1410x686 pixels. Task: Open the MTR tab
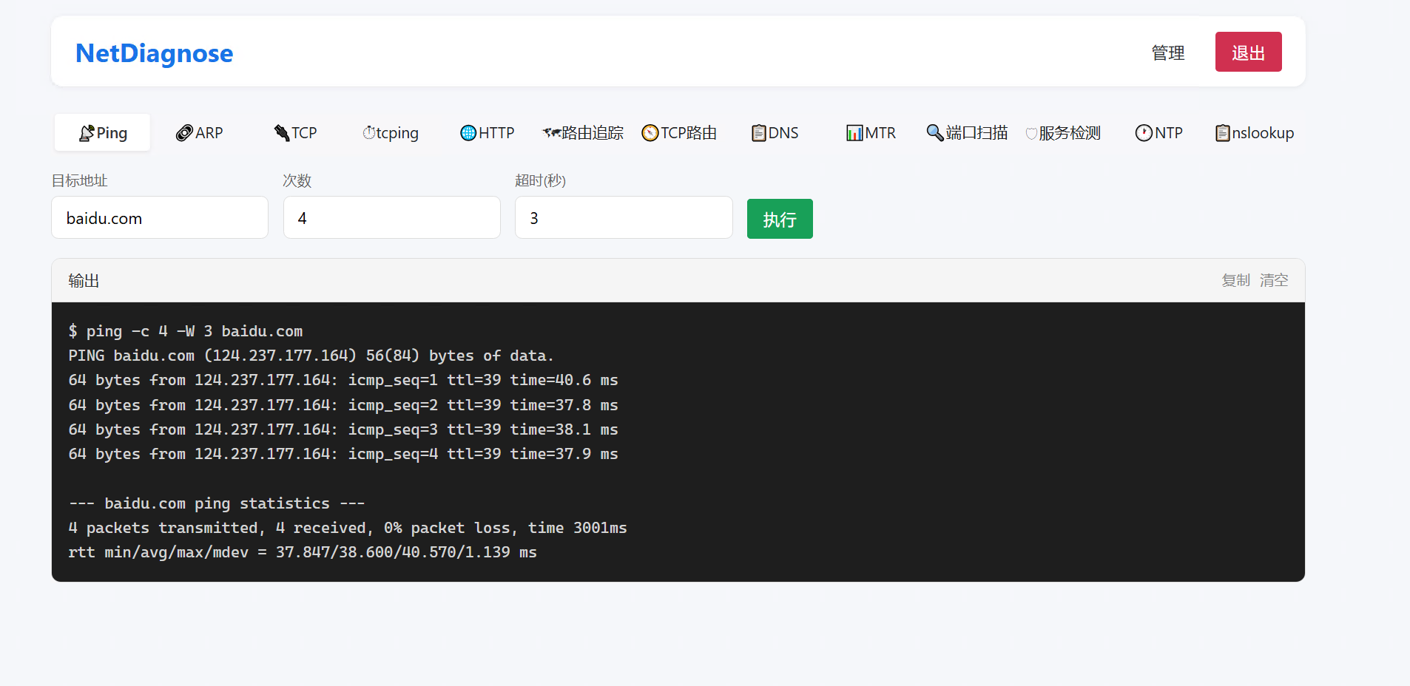point(871,133)
